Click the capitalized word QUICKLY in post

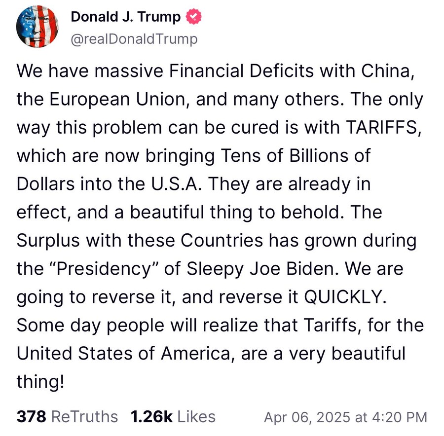(342, 297)
